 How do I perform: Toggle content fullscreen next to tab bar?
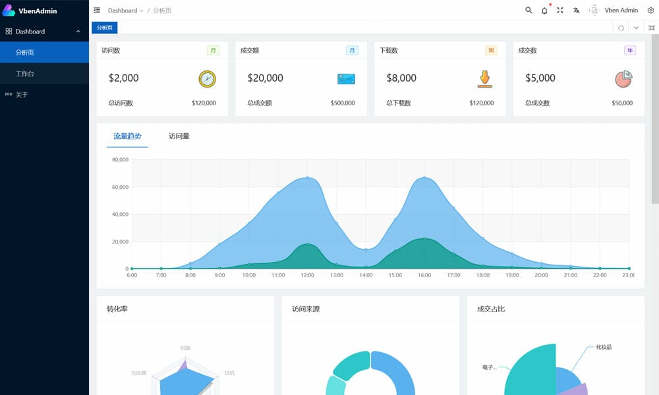[x=650, y=28]
